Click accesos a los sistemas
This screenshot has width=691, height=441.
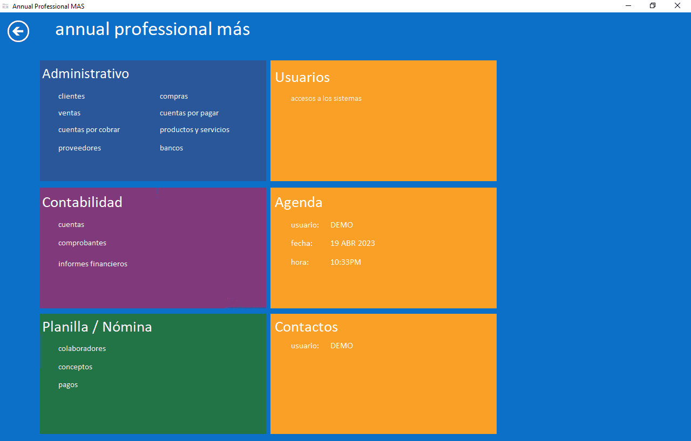pyautogui.click(x=326, y=99)
